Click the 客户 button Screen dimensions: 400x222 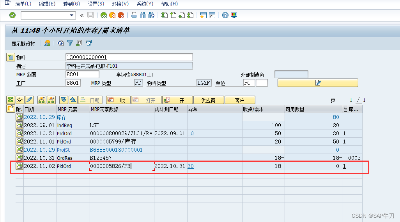tap(240, 100)
